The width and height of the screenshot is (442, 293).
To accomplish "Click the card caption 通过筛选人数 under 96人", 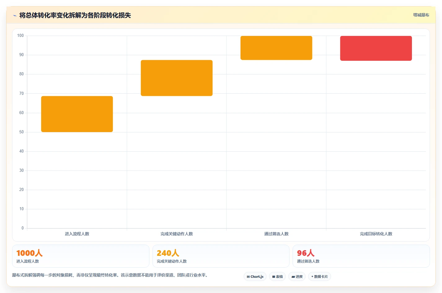I will pos(308,261).
